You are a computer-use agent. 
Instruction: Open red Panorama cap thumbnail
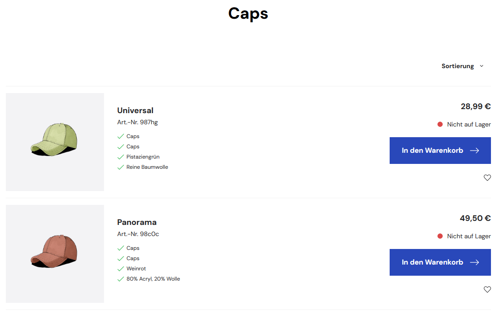[55, 254]
